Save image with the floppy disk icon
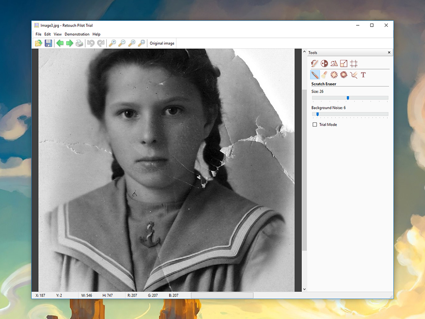The height and width of the screenshot is (319, 425). (49, 43)
